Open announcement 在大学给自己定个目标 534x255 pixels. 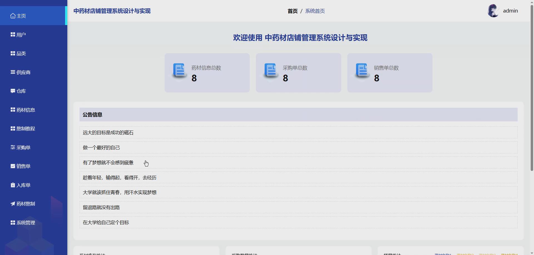coord(298,222)
